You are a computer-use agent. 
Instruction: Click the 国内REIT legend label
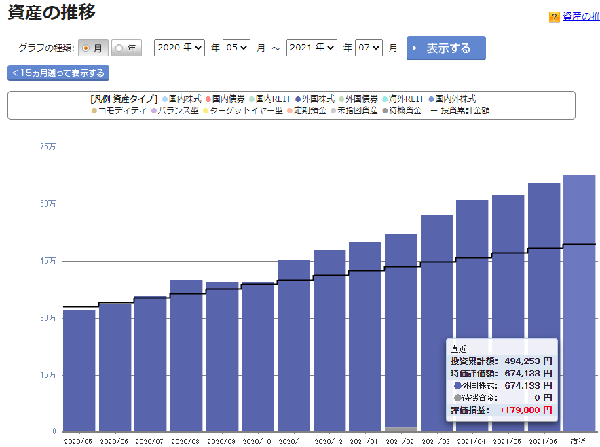tap(274, 99)
